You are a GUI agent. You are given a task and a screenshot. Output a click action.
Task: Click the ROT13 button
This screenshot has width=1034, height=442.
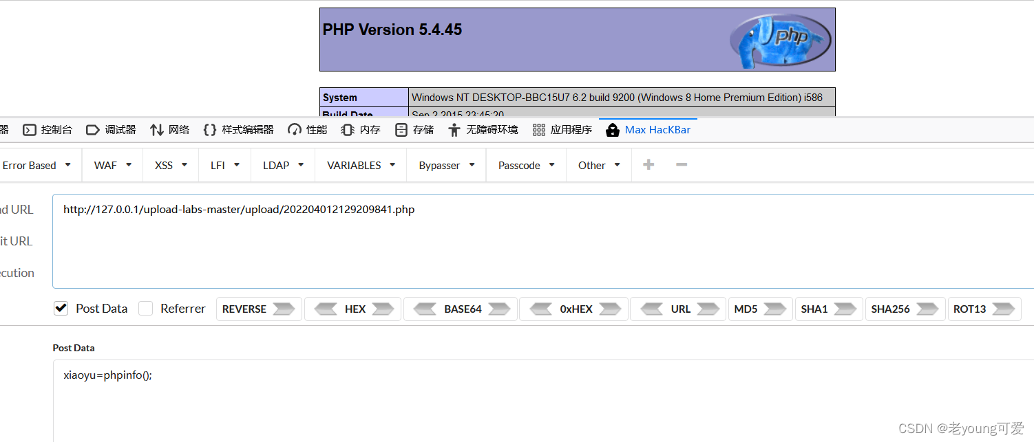(x=984, y=309)
